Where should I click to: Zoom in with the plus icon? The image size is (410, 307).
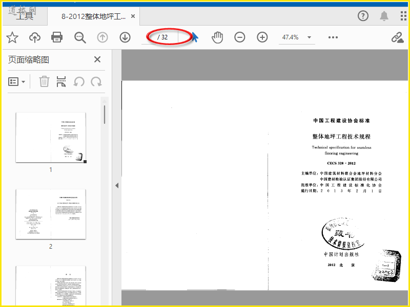pos(262,37)
